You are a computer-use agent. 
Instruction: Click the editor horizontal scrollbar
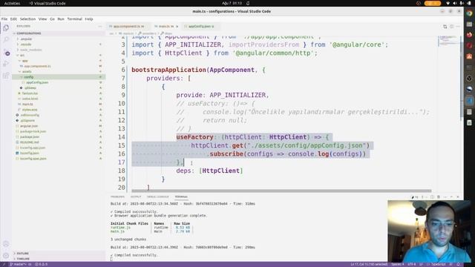[281, 191]
